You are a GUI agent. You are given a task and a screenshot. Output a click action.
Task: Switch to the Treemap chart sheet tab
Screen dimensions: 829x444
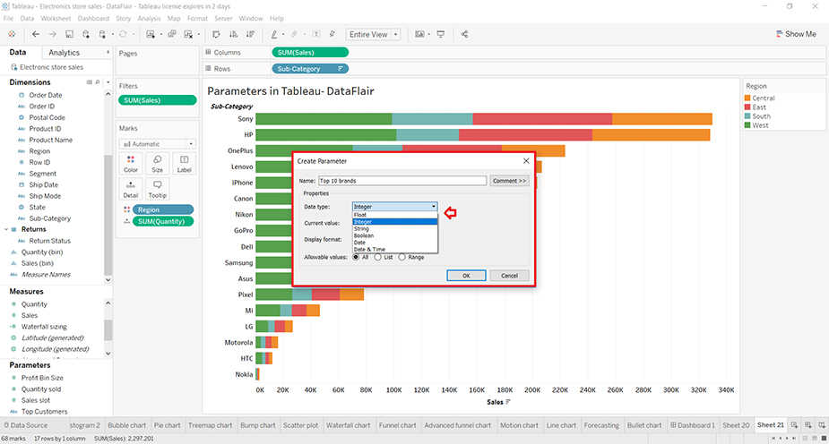[x=210, y=425]
